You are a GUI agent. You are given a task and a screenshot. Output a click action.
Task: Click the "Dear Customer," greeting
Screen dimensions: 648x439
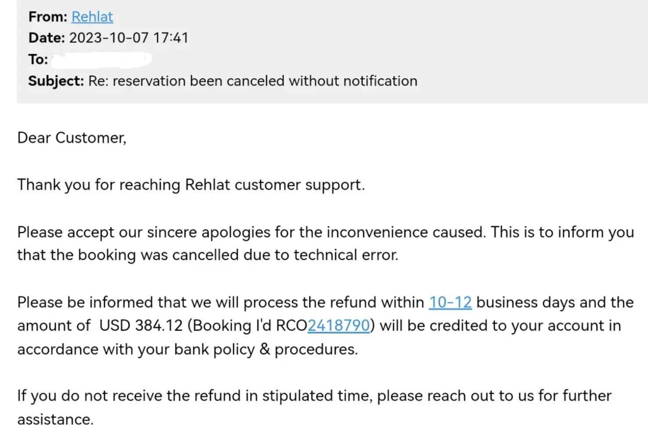[72, 138]
